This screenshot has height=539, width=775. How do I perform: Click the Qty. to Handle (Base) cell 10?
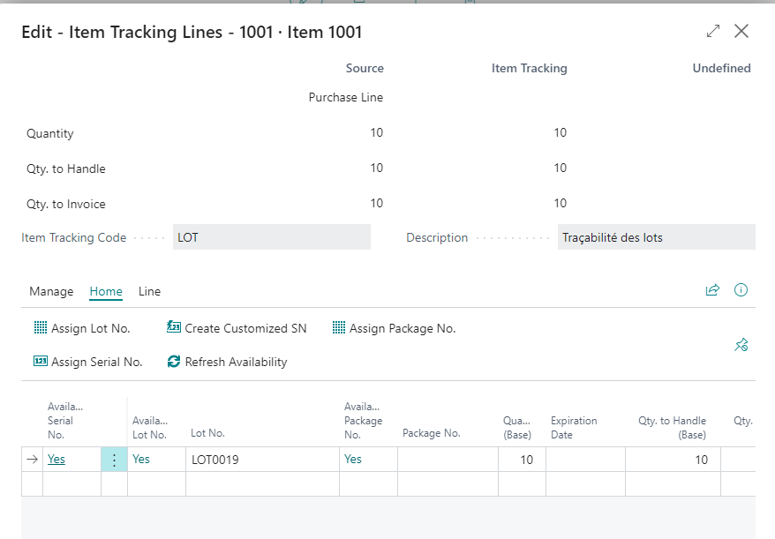(673, 460)
